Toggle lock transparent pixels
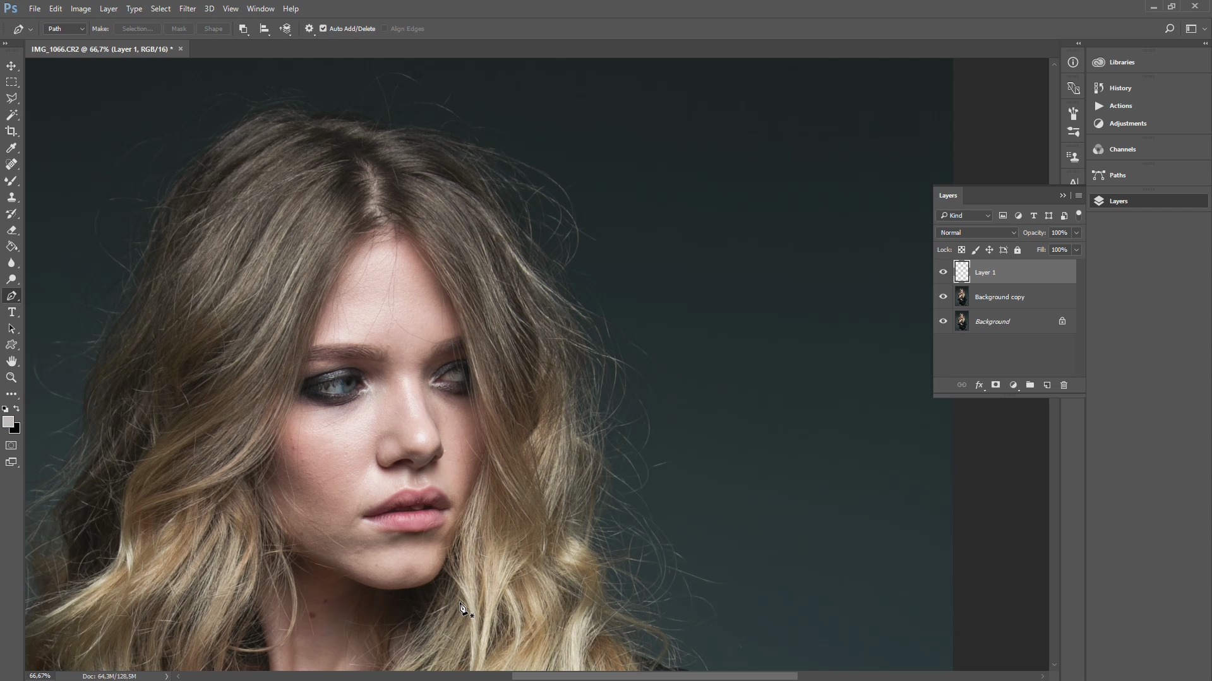The image size is (1212, 681). point(961,250)
